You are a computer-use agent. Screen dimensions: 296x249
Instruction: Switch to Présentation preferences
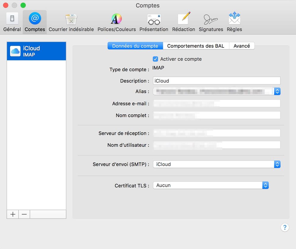154,22
